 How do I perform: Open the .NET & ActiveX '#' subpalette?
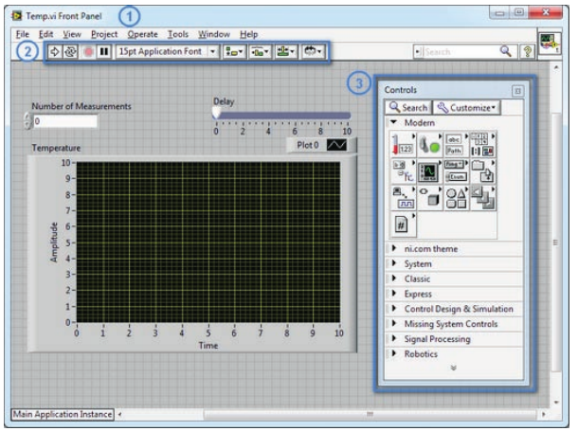coord(403,224)
